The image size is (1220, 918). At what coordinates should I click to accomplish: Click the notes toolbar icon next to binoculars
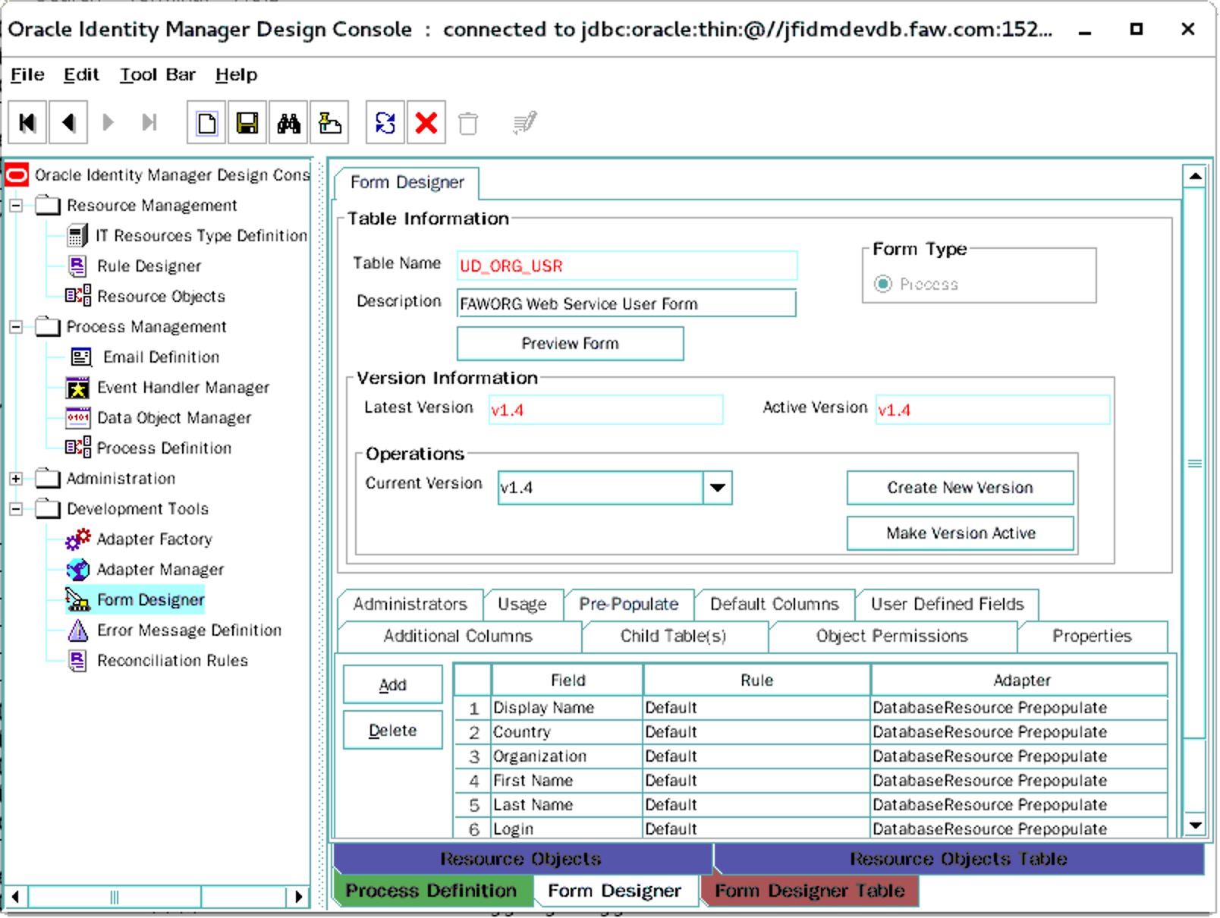[329, 122]
